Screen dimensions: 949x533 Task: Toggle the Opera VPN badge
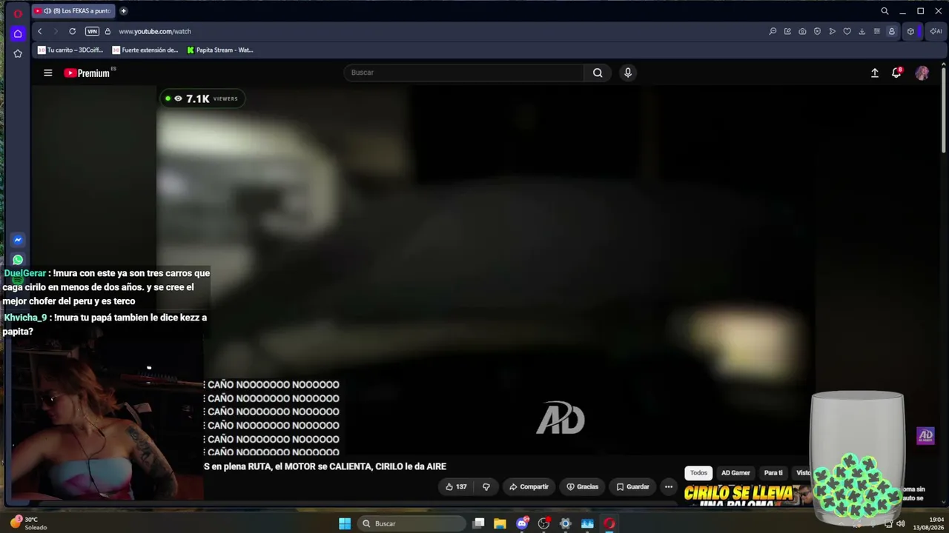click(92, 31)
